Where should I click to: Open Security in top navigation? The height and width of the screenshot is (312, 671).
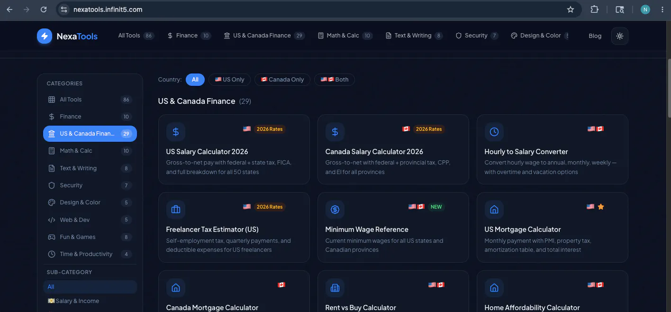477,36
